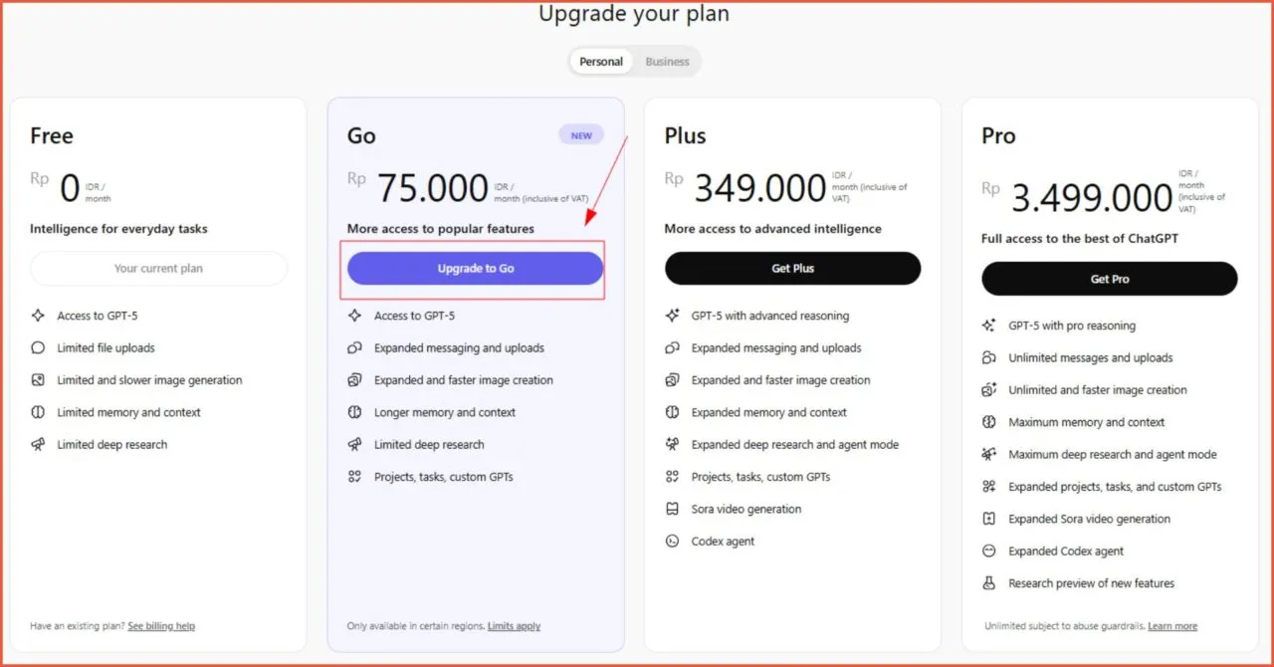Click the Research preview flask icon in Pro
Viewport: 1274px width, 667px height.
(x=989, y=583)
